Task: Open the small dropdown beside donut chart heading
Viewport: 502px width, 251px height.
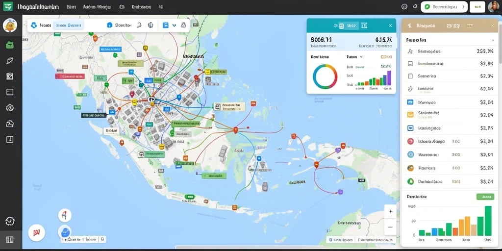Action: [361, 57]
